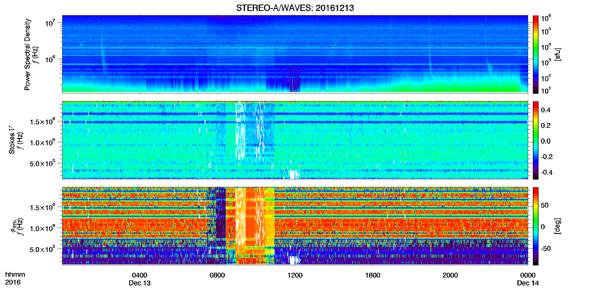Click the 1200 time axis label
This screenshot has width=590, height=304.
point(295,275)
